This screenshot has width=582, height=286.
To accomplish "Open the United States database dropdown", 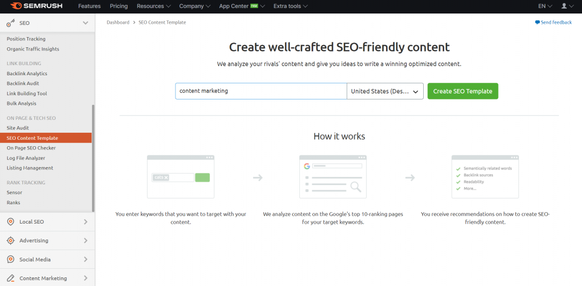I will (385, 91).
